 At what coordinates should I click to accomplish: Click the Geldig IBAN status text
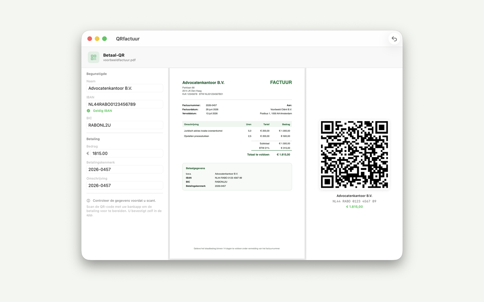click(102, 111)
